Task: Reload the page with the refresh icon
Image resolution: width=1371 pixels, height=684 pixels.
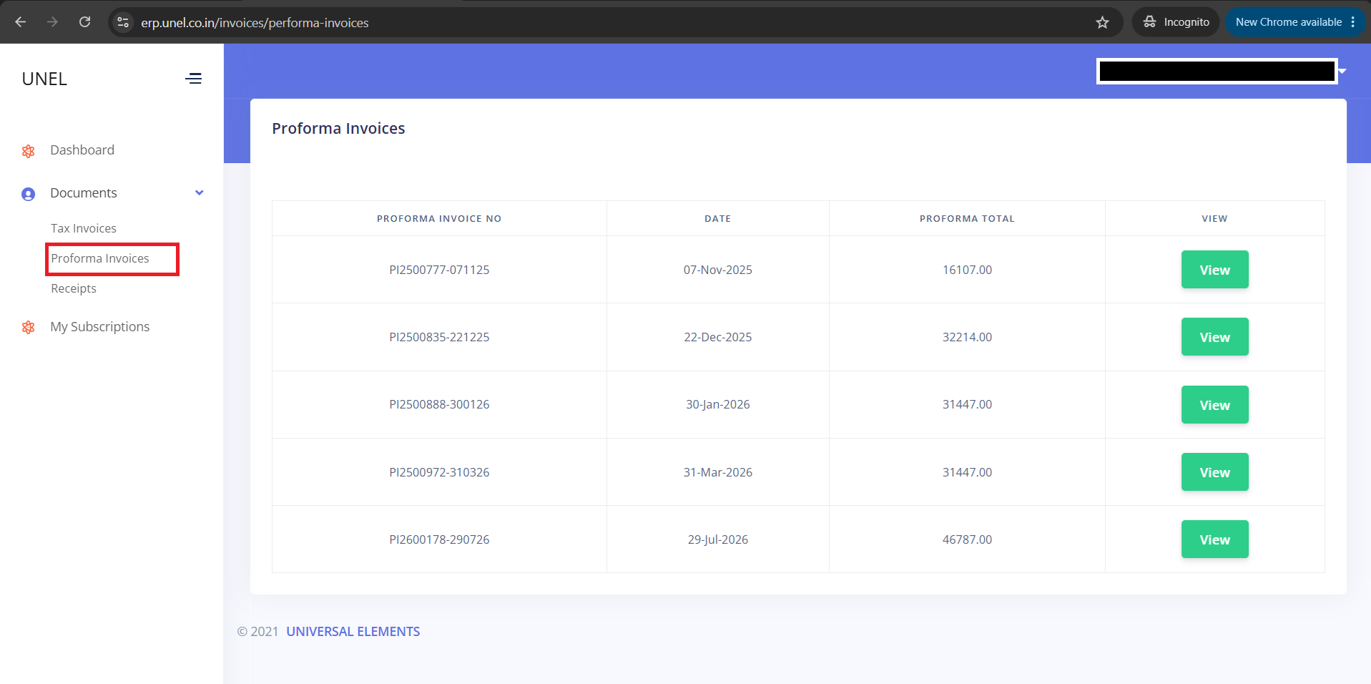Action: 84,22
